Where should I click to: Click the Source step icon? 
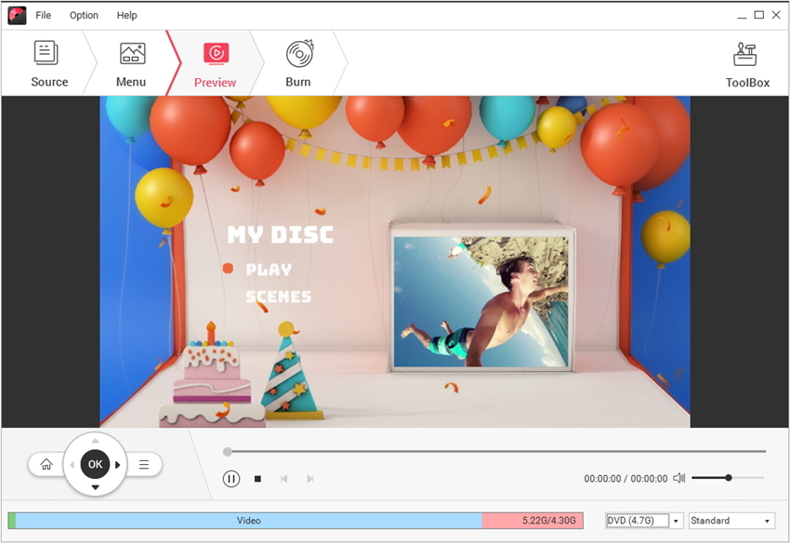(x=46, y=53)
